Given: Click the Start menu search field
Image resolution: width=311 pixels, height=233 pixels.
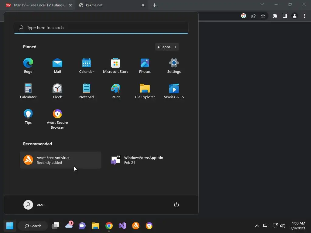Looking at the screenshot, I should coord(101,28).
